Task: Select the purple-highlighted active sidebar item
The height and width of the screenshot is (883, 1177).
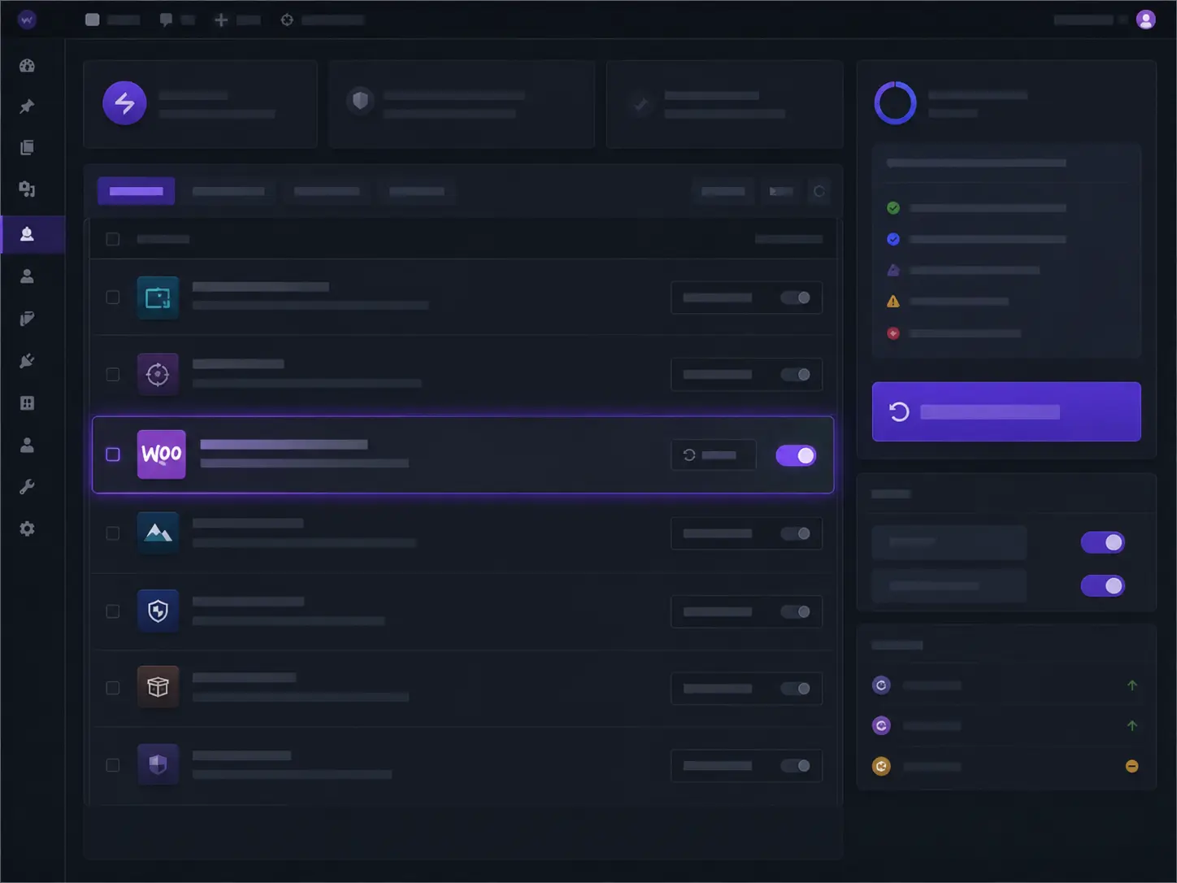Action: 33,234
